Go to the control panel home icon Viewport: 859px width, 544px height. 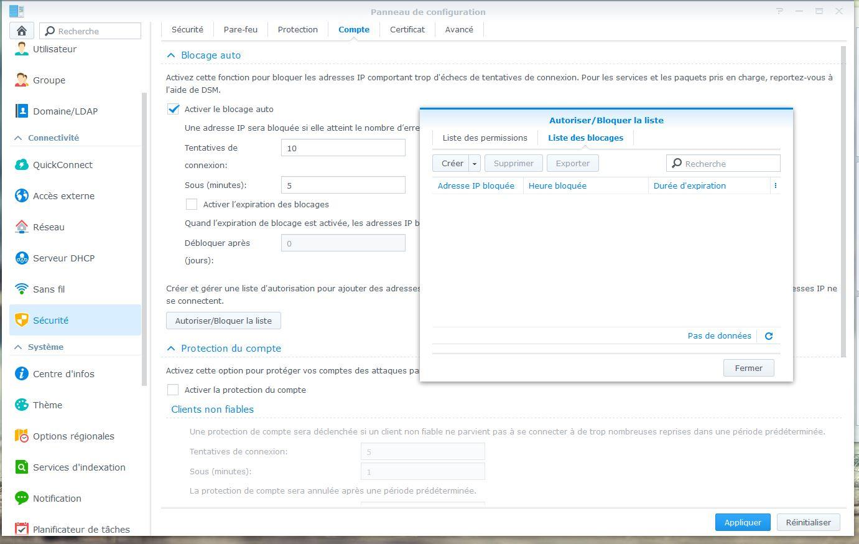click(22, 30)
